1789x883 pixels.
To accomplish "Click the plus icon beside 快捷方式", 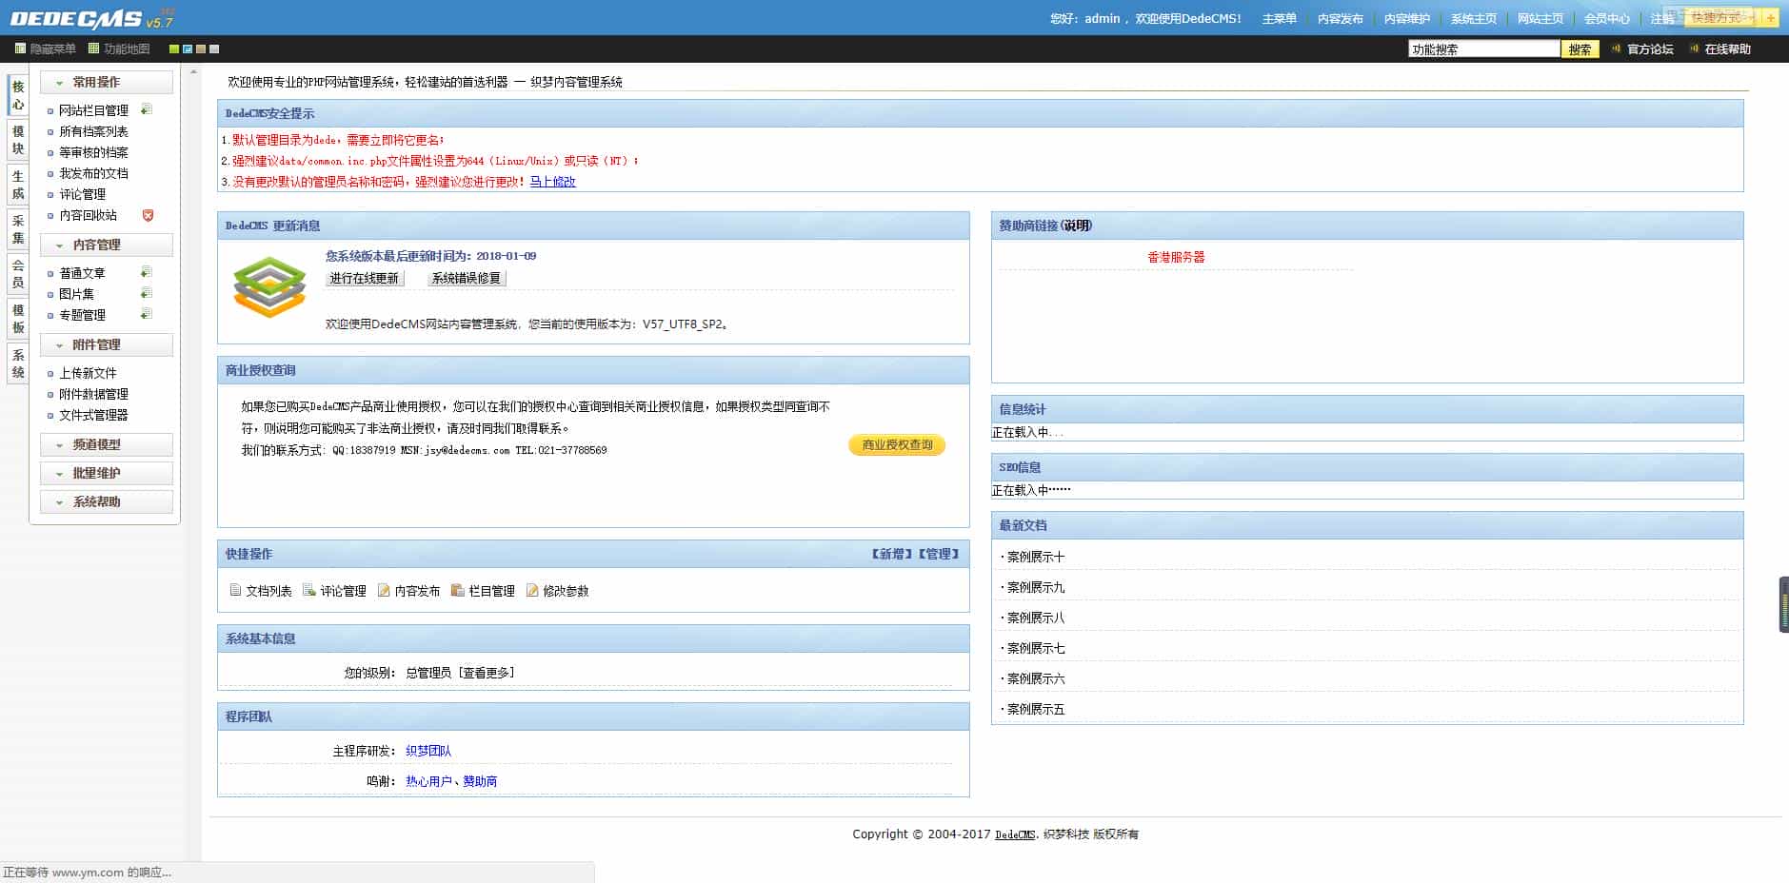I will pos(1770,18).
